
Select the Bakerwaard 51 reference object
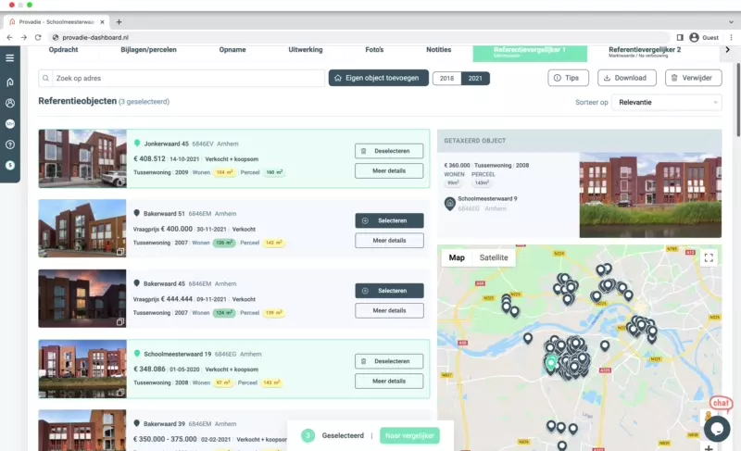389,220
